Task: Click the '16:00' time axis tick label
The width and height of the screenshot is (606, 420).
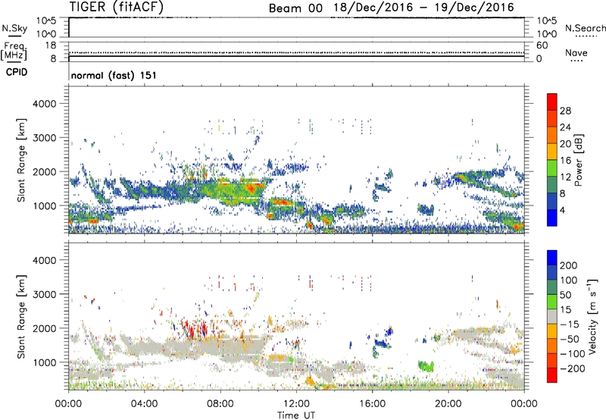Action: point(372,404)
